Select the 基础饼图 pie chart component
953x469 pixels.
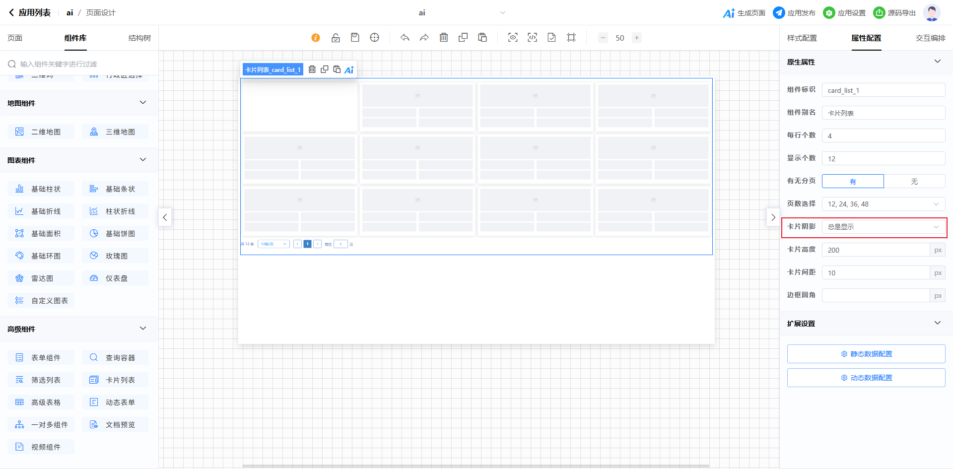116,234
